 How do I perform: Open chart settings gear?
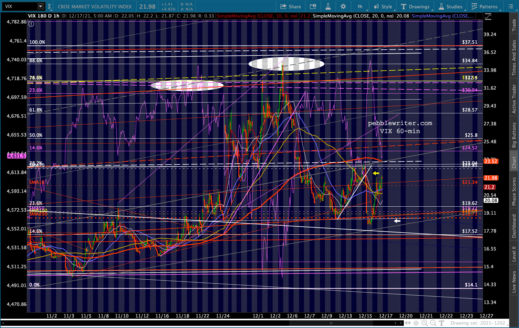coord(343,6)
